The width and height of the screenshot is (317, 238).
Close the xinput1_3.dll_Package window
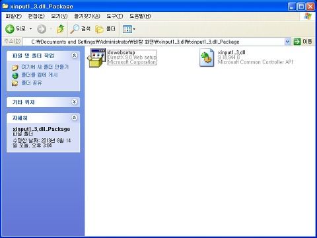(x=310, y=7)
